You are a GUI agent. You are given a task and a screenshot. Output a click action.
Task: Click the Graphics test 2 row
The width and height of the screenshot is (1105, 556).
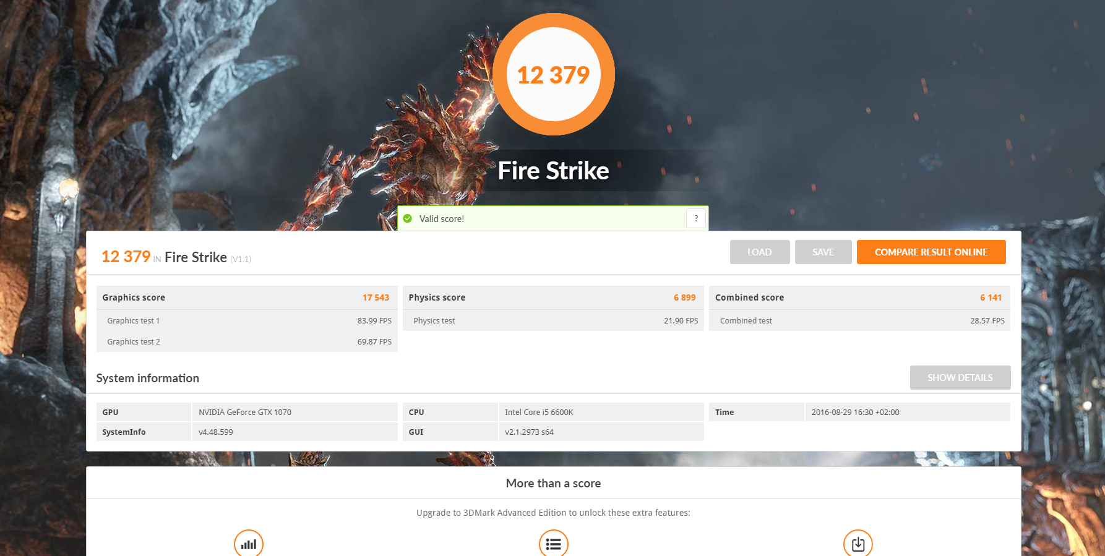(247, 341)
